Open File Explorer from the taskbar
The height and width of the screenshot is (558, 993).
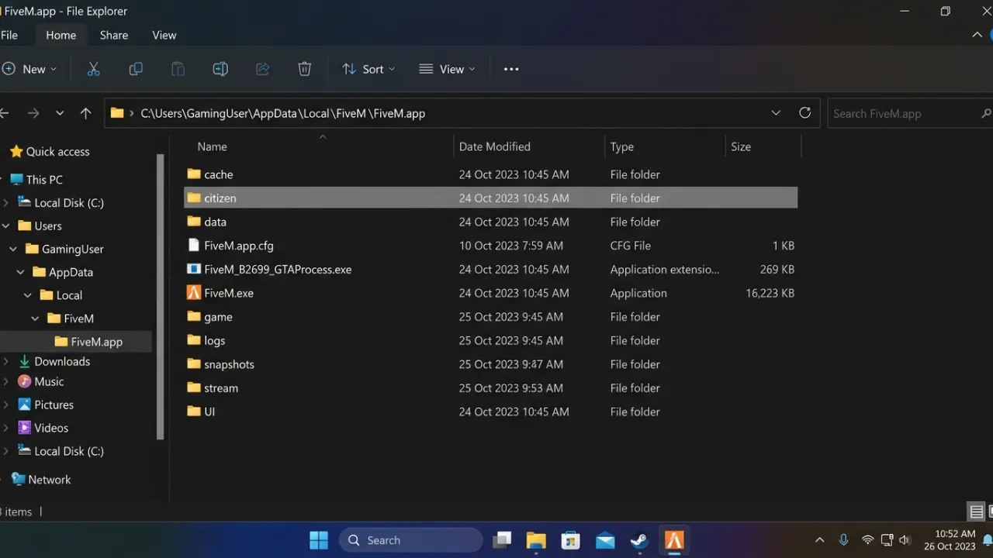tap(536, 540)
